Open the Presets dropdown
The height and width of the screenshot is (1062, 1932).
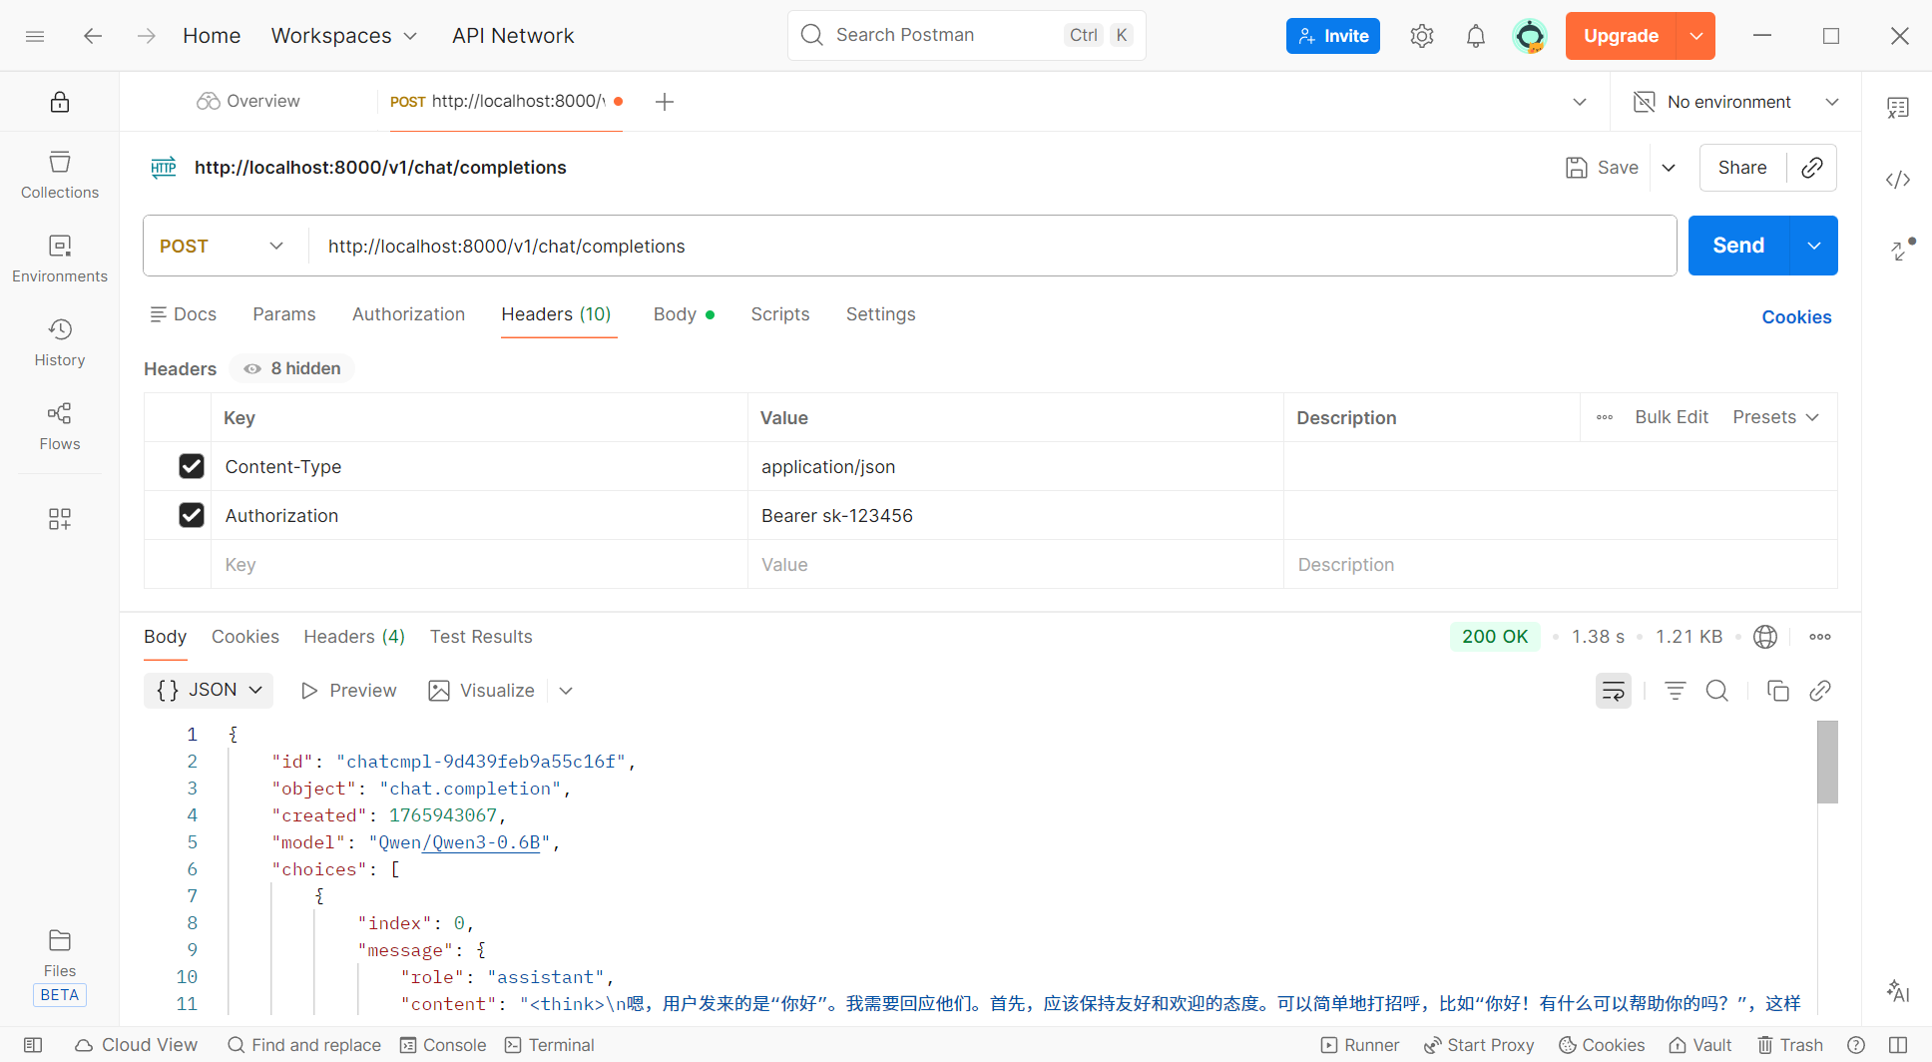[1776, 417]
